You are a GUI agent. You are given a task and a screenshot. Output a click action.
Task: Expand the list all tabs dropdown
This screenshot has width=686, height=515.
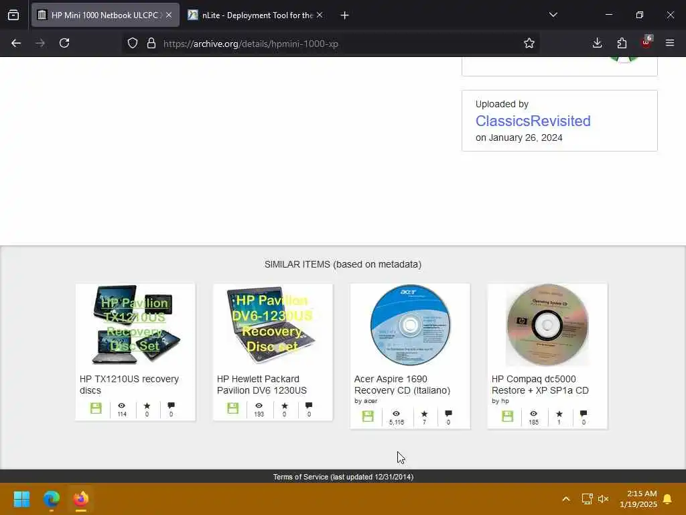[553, 15]
